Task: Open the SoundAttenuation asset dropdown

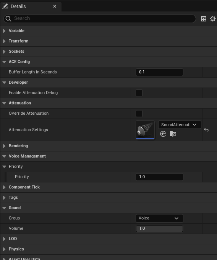Action: point(180,125)
